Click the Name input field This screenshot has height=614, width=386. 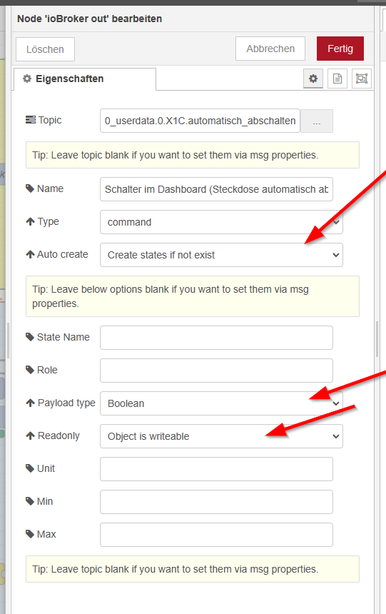[216, 189]
